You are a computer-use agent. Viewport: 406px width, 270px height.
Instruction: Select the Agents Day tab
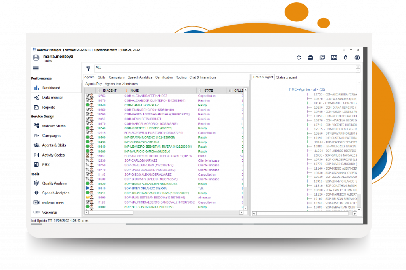pos(94,84)
